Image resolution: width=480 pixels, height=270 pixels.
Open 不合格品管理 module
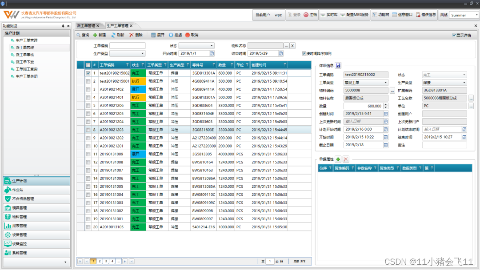coord(36,199)
